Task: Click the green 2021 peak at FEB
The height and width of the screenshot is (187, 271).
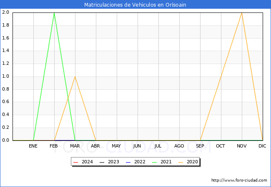Action: click(54, 13)
